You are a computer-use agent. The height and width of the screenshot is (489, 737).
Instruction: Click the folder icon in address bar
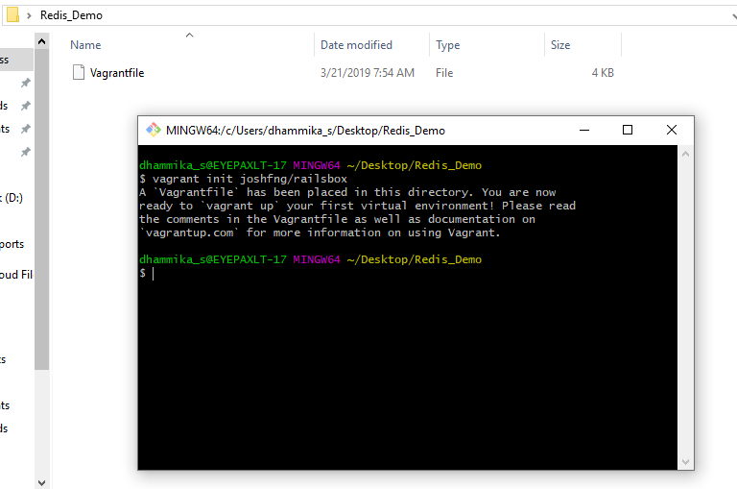[13, 15]
